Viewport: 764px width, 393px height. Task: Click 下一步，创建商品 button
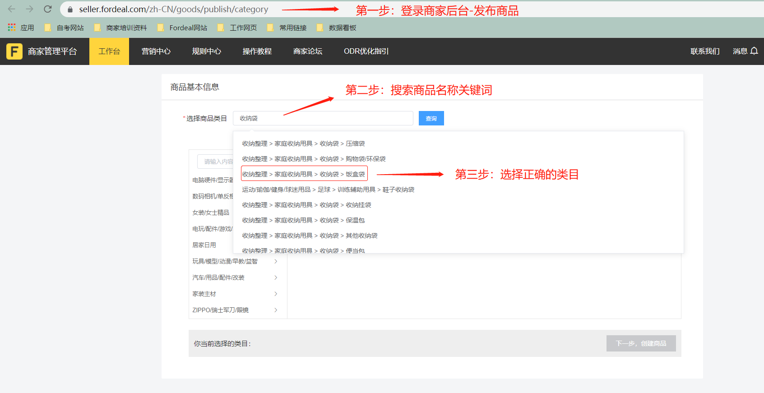[641, 343]
